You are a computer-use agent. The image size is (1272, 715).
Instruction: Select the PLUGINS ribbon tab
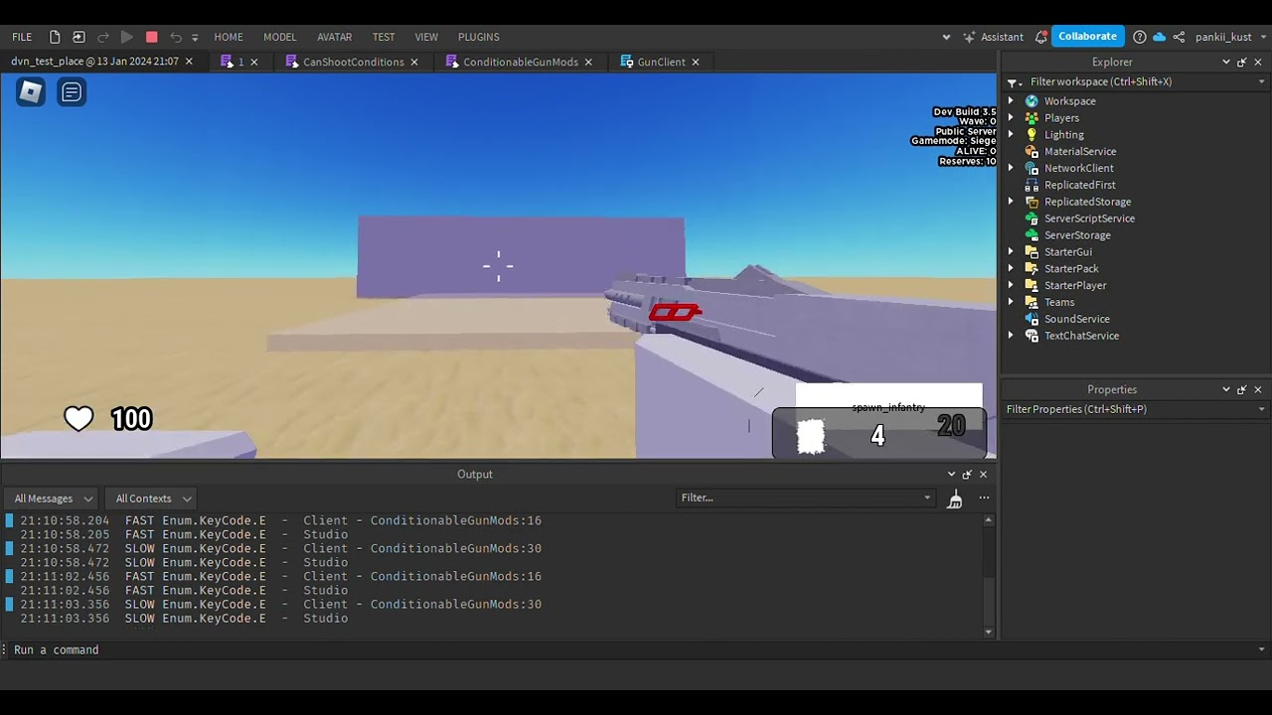point(479,37)
